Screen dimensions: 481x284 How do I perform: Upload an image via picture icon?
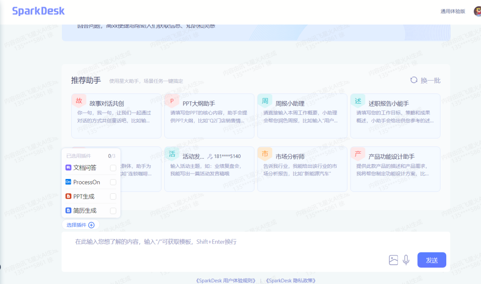click(x=393, y=260)
